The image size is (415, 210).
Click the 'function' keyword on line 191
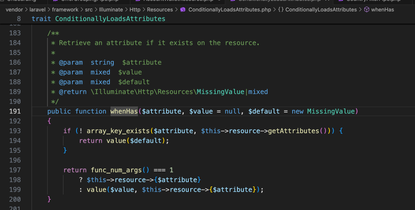point(90,111)
